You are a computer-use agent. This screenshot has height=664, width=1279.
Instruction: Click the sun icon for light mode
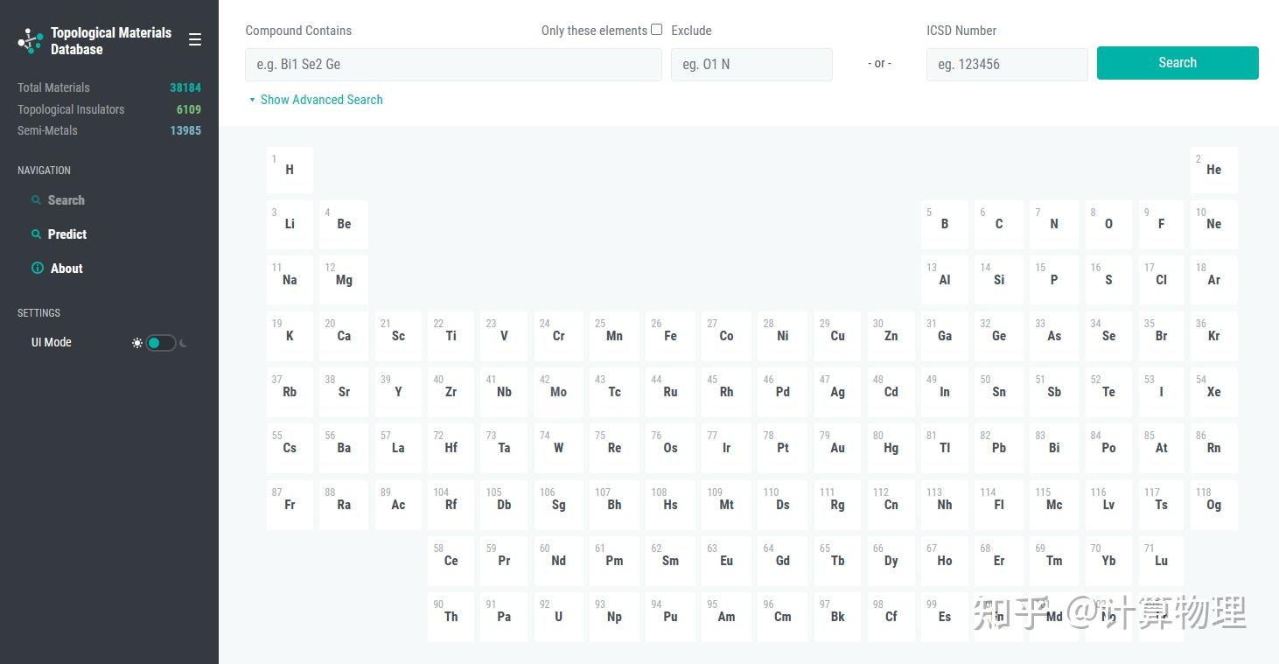point(137,343)
